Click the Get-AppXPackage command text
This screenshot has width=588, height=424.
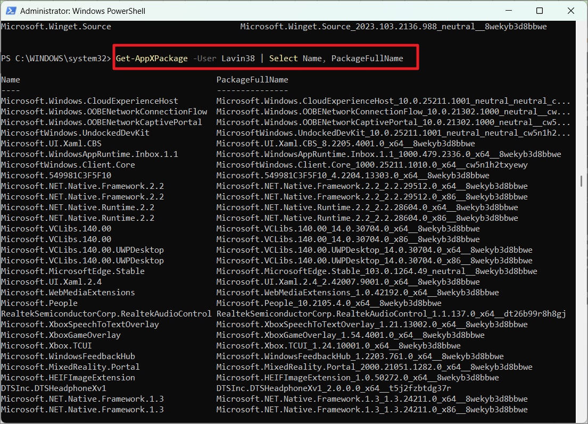[x=152, y=59]
